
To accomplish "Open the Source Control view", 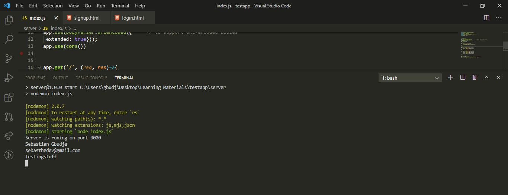I will point(9,59).
